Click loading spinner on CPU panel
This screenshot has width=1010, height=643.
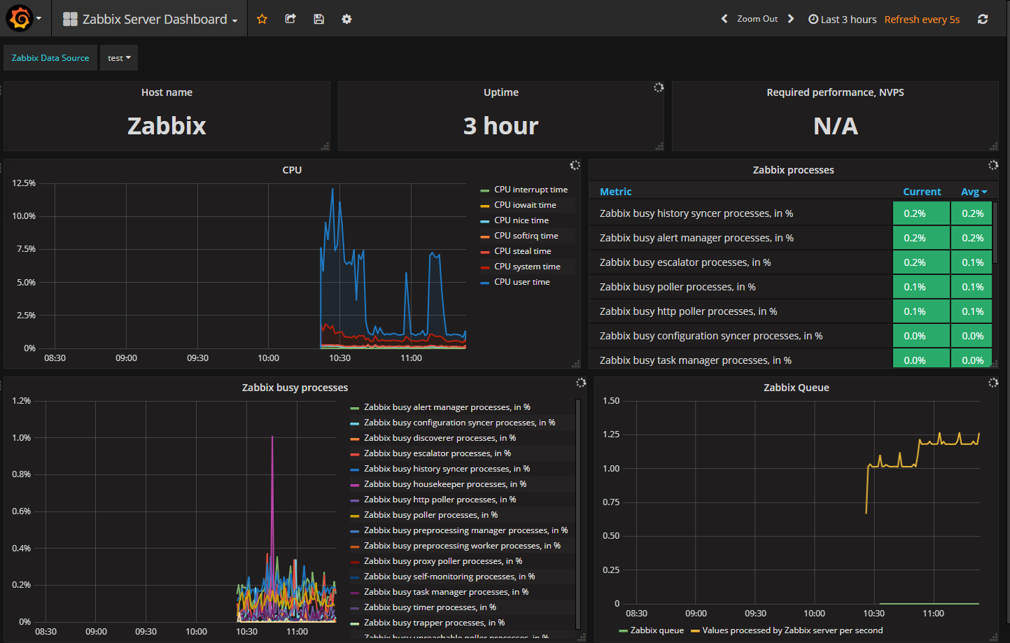575,165
